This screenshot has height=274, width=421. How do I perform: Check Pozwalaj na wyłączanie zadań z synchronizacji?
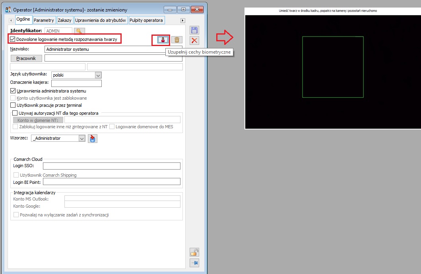(16, 215)
